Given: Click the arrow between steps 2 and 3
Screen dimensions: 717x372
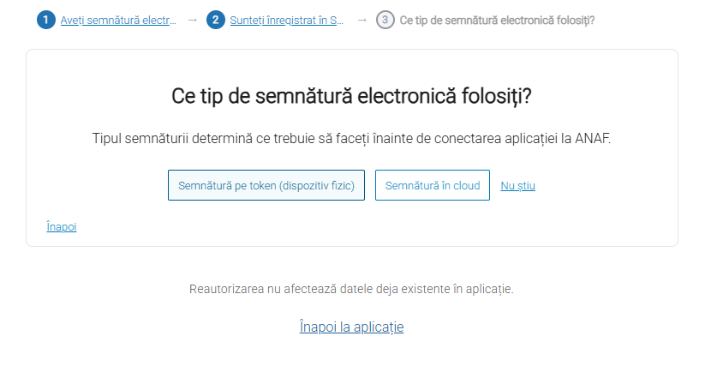Looking at the screenshot, I should point(361,20).
